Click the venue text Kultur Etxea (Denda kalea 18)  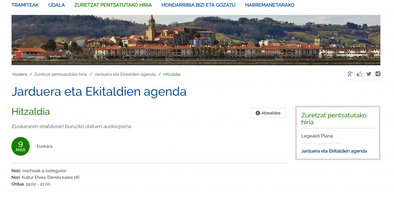point(50,177)
